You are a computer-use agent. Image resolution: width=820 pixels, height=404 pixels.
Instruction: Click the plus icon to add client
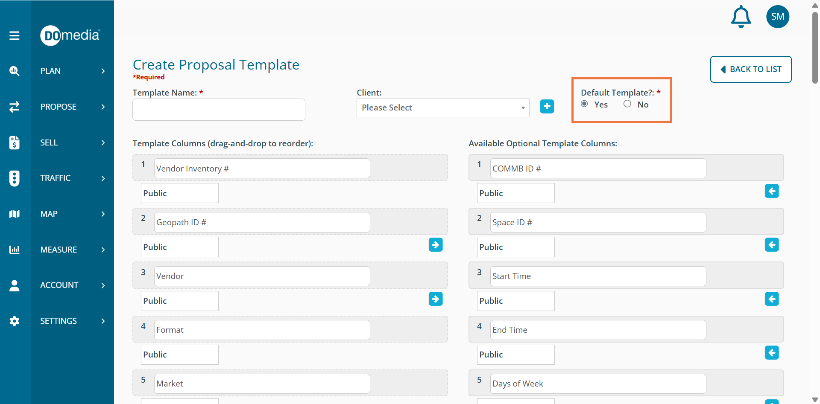547,107
